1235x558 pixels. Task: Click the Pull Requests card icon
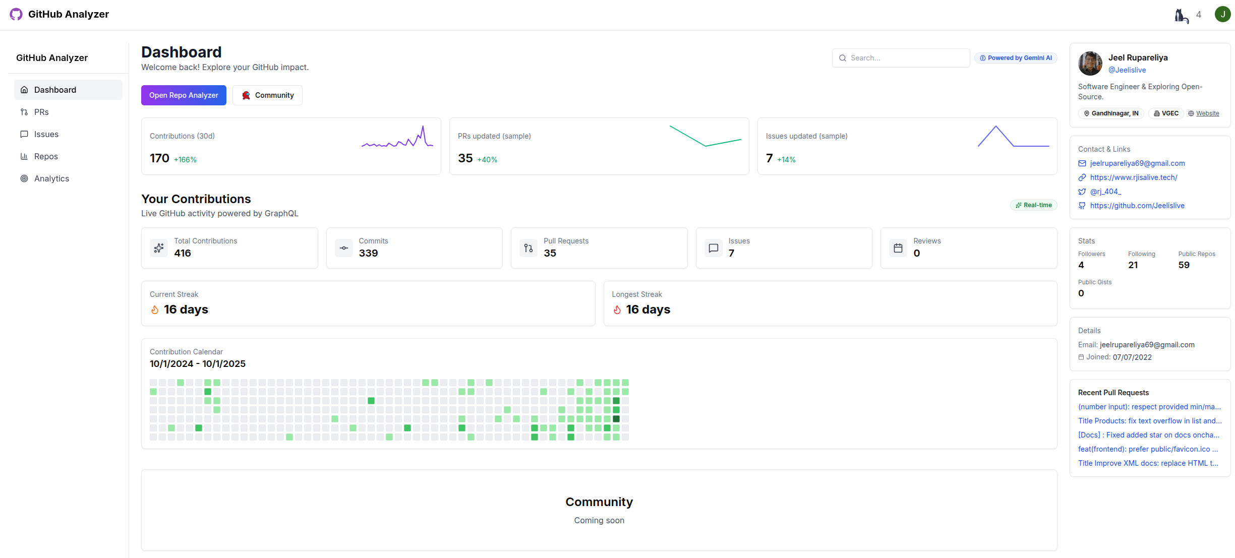pos(528,248)
